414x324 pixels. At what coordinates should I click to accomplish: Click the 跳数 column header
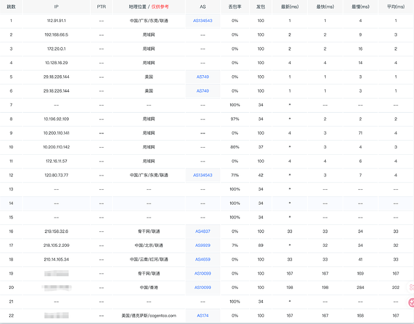pos(11,6)
